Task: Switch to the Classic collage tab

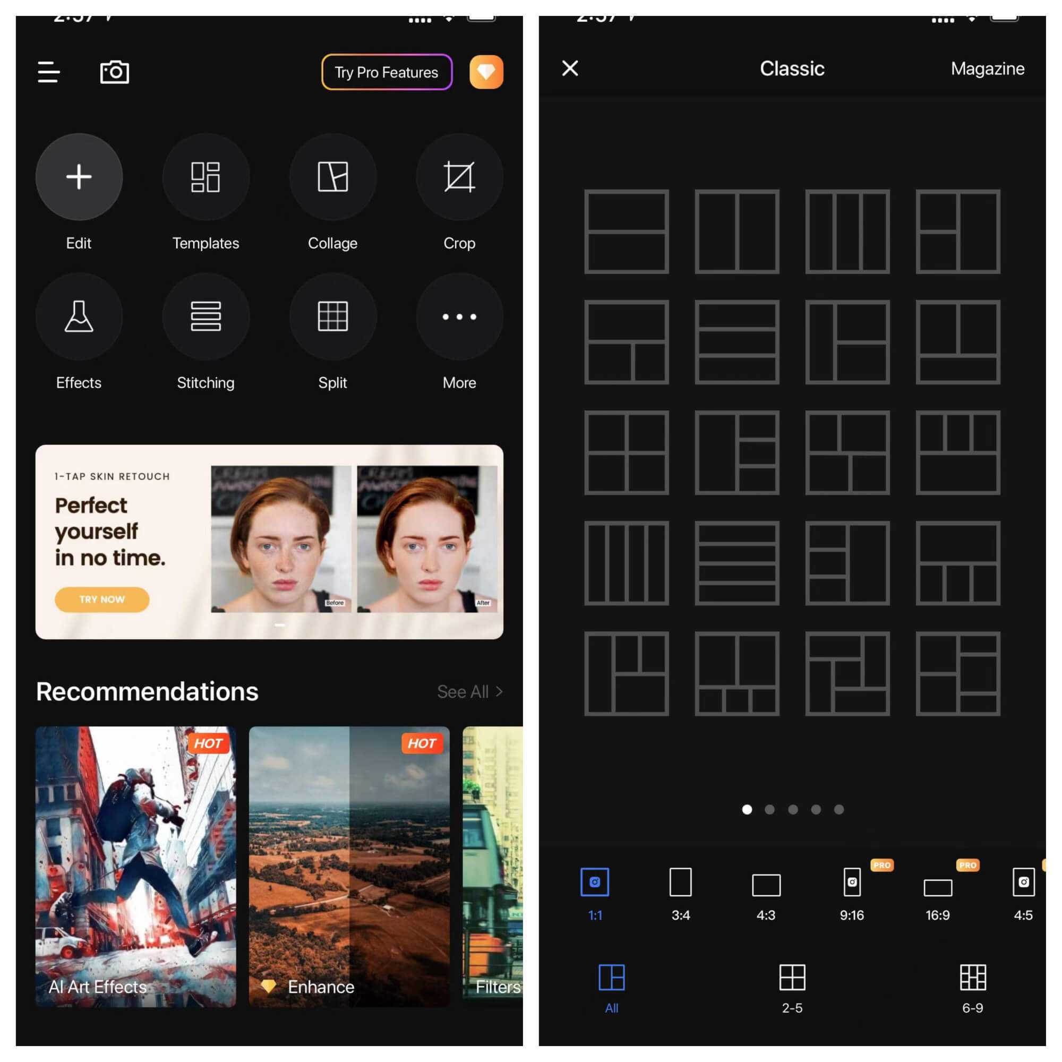Action: tap(793, 68)
